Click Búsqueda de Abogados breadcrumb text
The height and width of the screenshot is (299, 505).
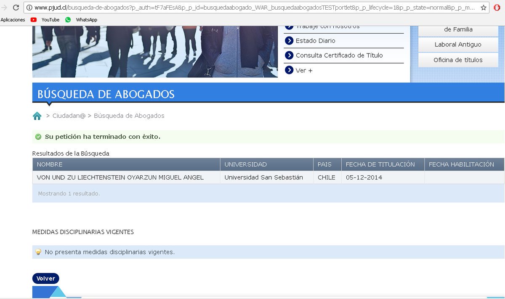(129, 116)
